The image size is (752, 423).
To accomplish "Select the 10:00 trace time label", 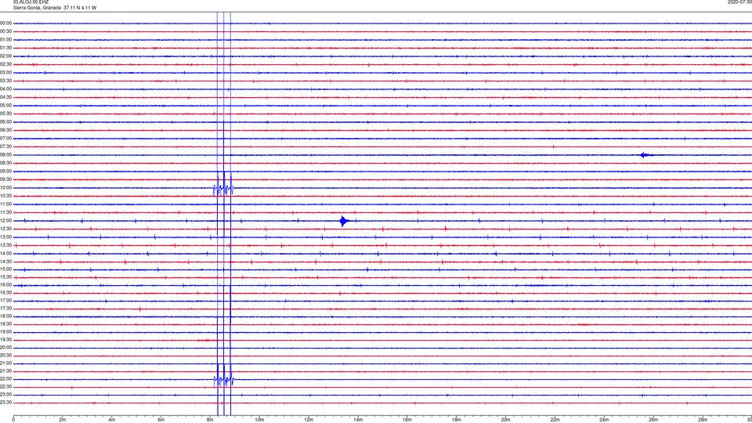I will [5, 188].
